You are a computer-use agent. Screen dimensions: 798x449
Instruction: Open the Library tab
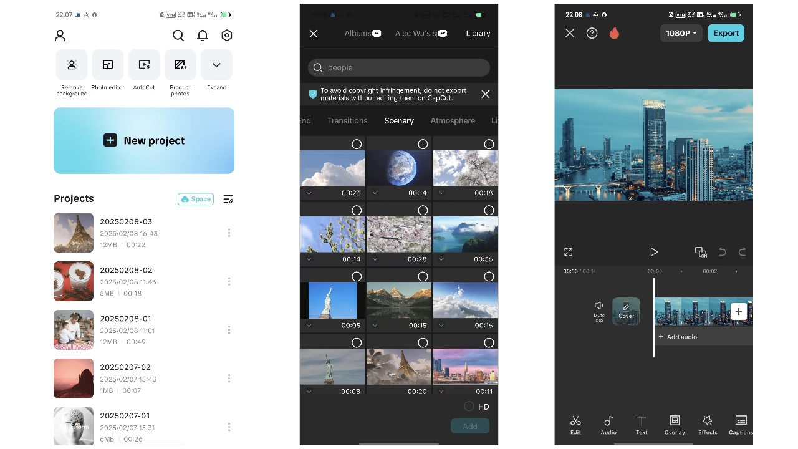tap(478, 34)
